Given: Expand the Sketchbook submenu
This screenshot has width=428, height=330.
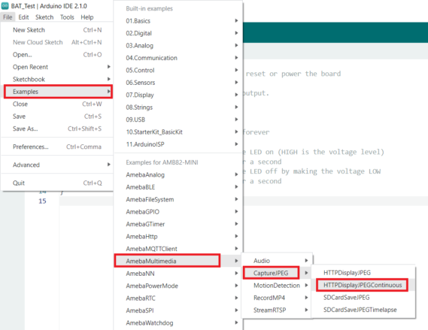Looking at the screenshot, I should pos(57,80).
